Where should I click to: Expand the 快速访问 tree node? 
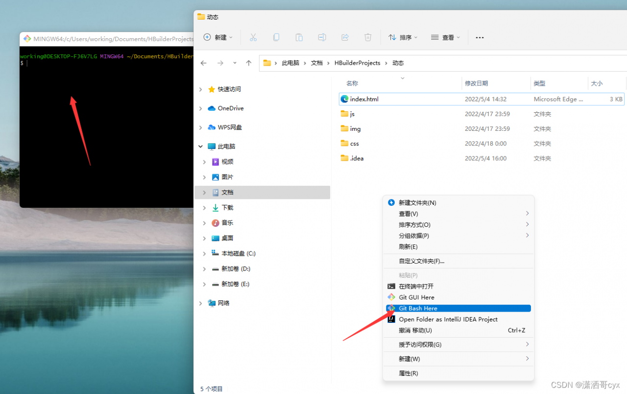(x=200, y=89)
